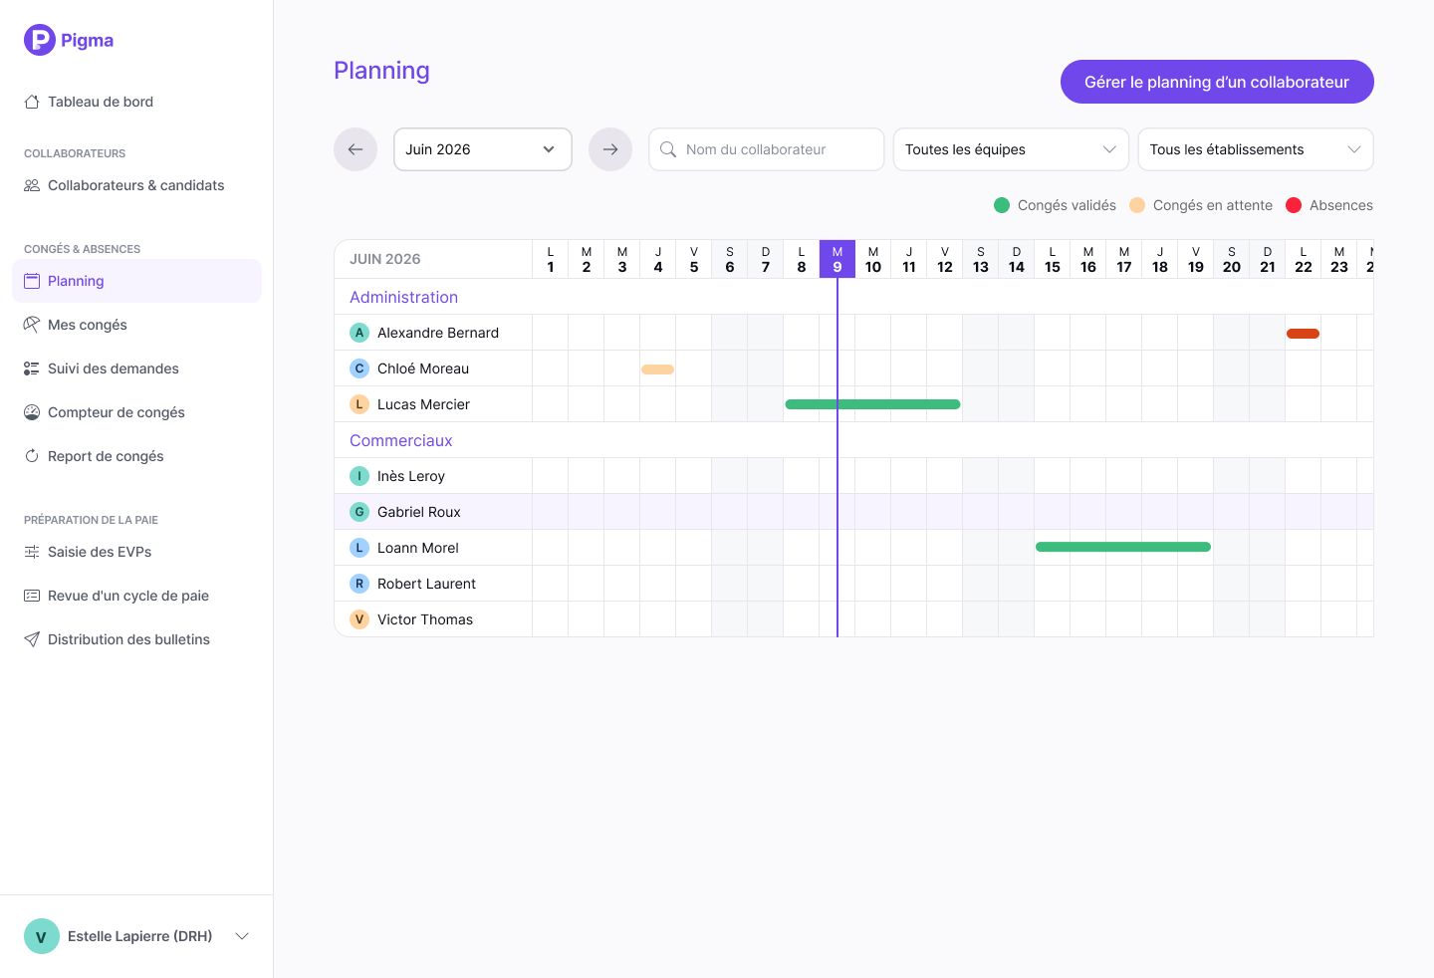Screen dimensions: 1434x978
Task: Click the Nom du collaborateur search field
Action: tap(766, 149)
